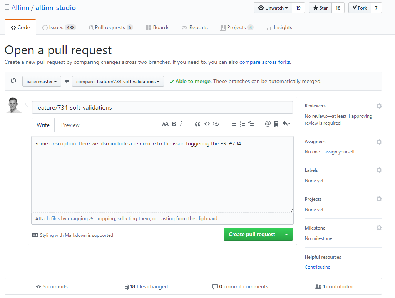Open the compare branch dropdown

[118, 82]
